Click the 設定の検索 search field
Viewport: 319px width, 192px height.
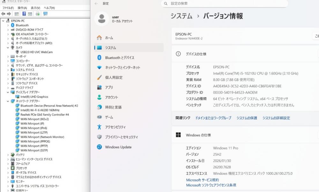[224, 4]
